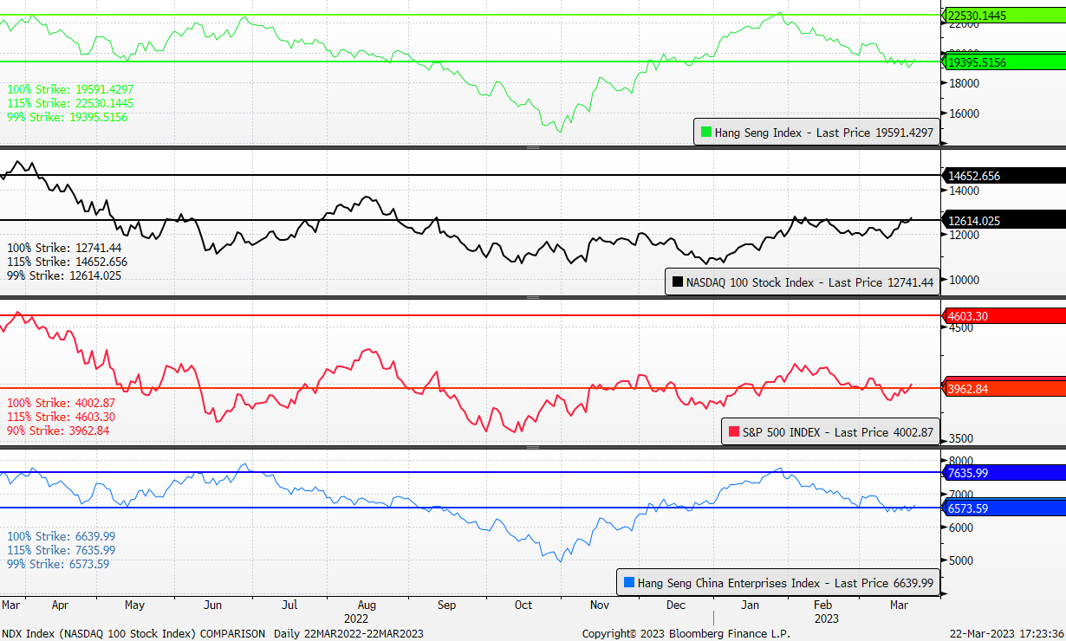
Task: Click the black 14652.656 price tag
Action: click(x=1004, y=176)
